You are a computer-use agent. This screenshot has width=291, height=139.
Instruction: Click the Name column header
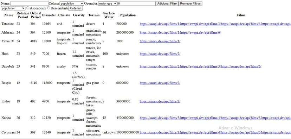click(8, 15)
